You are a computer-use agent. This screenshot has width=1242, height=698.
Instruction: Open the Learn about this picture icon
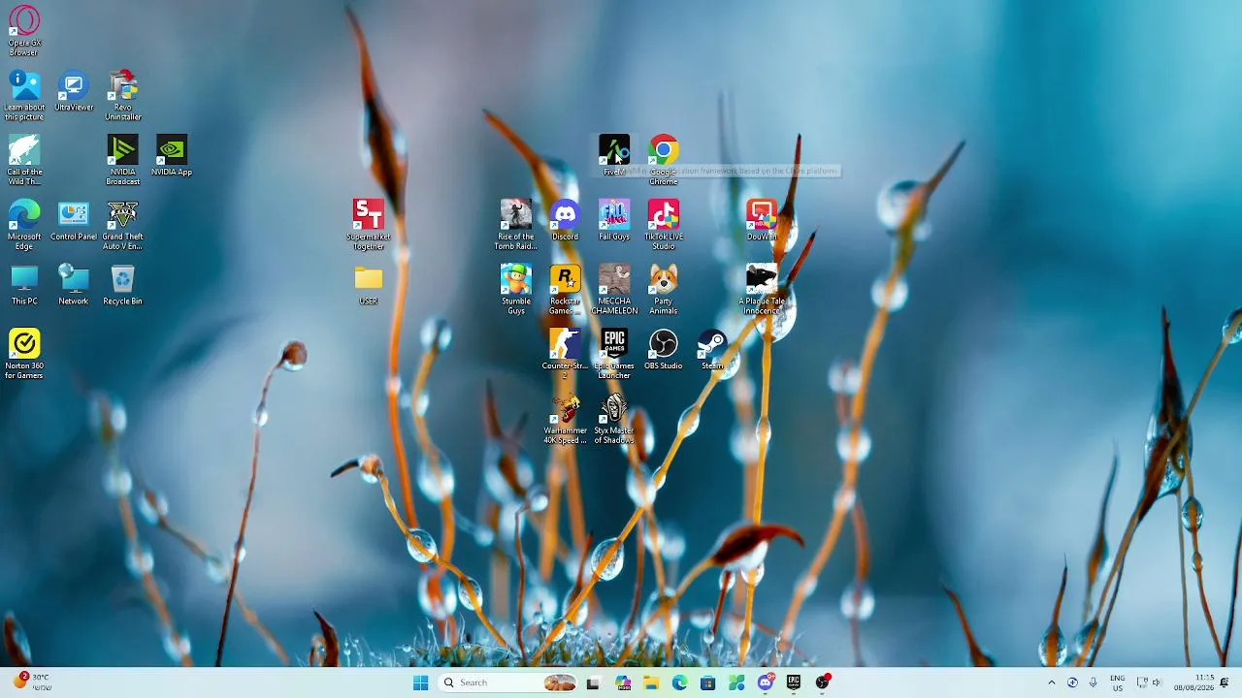point(24,95)
